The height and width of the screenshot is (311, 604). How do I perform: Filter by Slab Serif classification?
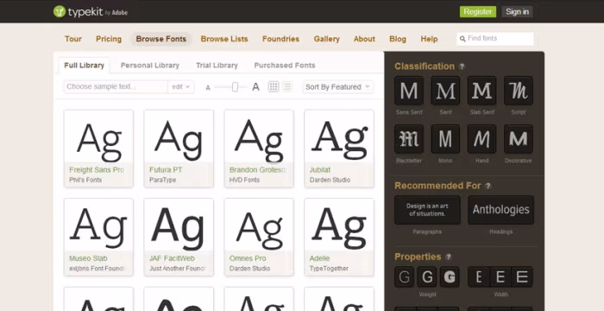[481, 91]
